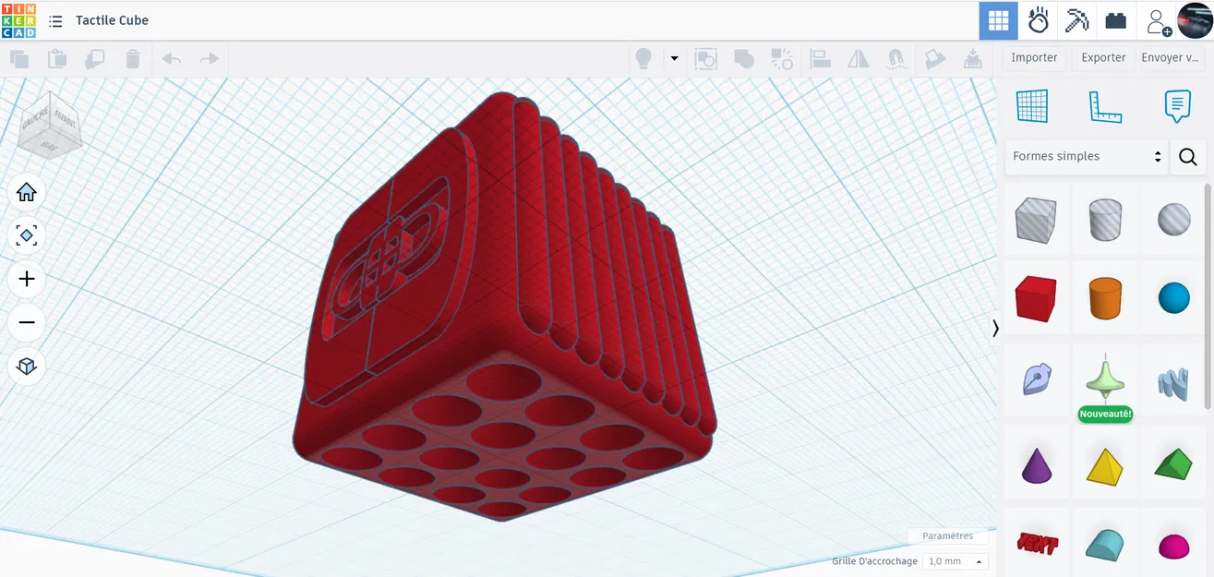The image size is (1214, 577).
Task: Select the Ruler tool
Action: [1105, 106]
